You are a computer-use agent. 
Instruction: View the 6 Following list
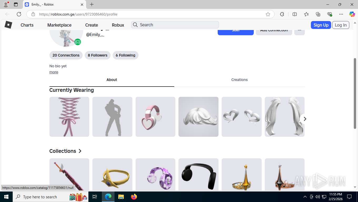coord(126,55)
